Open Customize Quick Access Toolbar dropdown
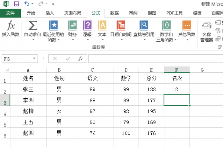Viewport: 223px width, 147px height. tap(53, 4)
